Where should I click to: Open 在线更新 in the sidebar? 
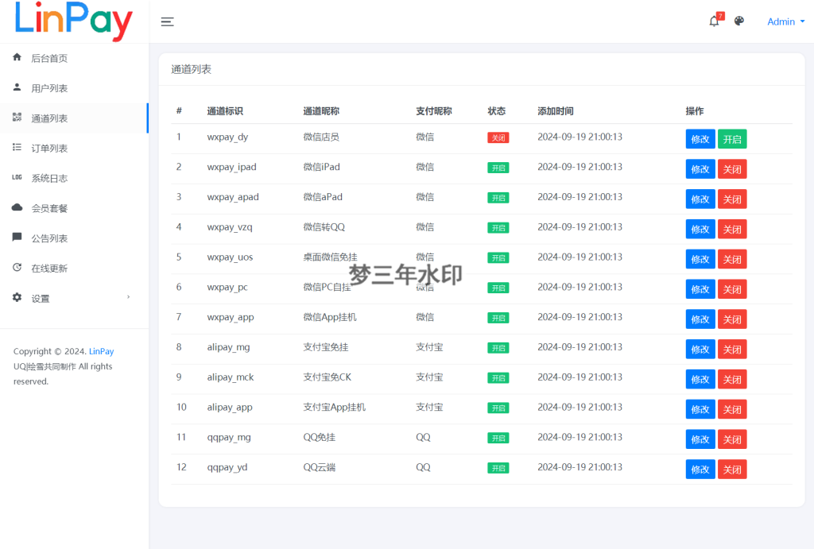tap(74, 269)
